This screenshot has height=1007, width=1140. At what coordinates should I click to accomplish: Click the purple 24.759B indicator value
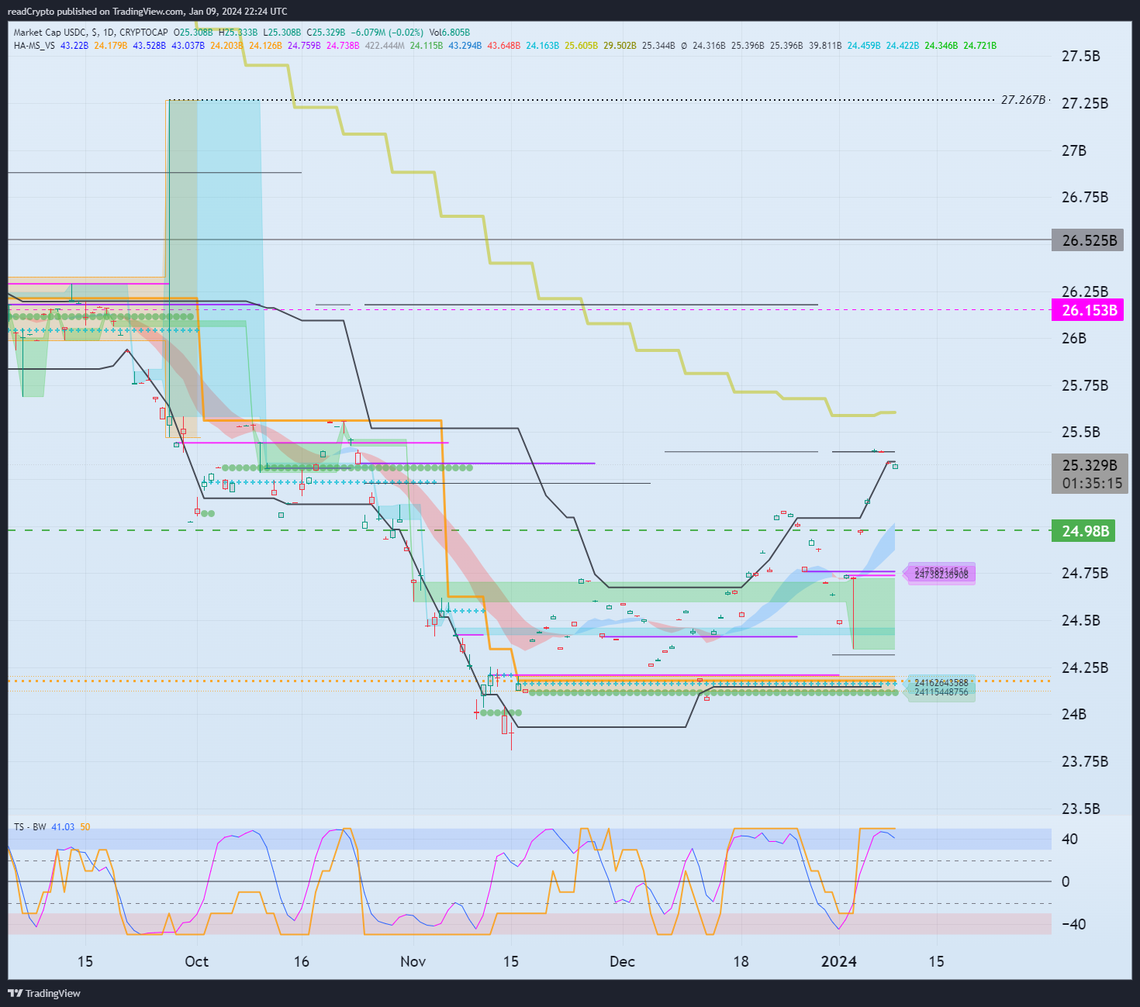click(x=304, y=46)
